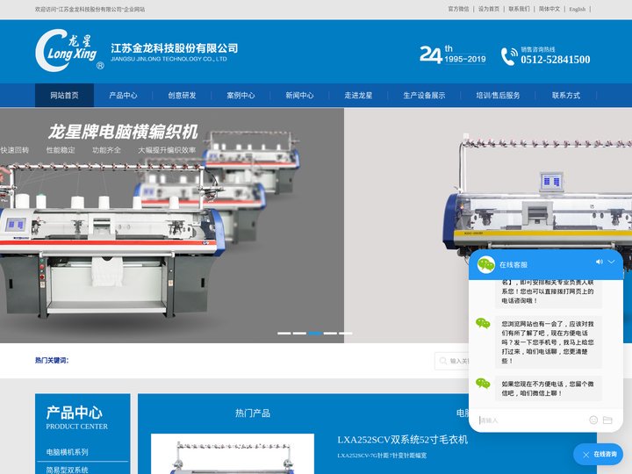This screenshot has width=632, height=474.
Task: Open 案例中心 menu item
Action: (241, 96)
